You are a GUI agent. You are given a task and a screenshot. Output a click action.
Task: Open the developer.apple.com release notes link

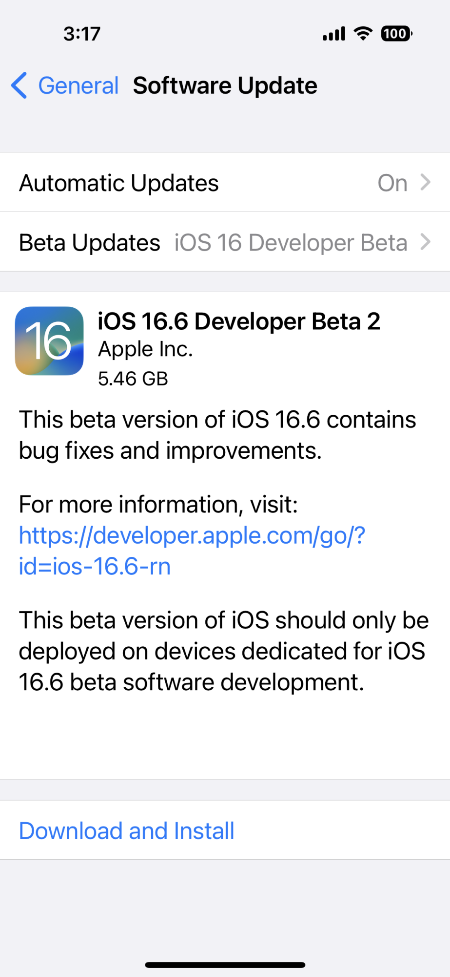[x=192, y=551]
